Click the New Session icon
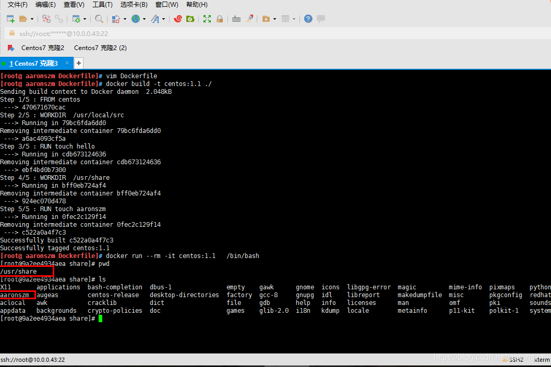 click(x=10, y=19)
